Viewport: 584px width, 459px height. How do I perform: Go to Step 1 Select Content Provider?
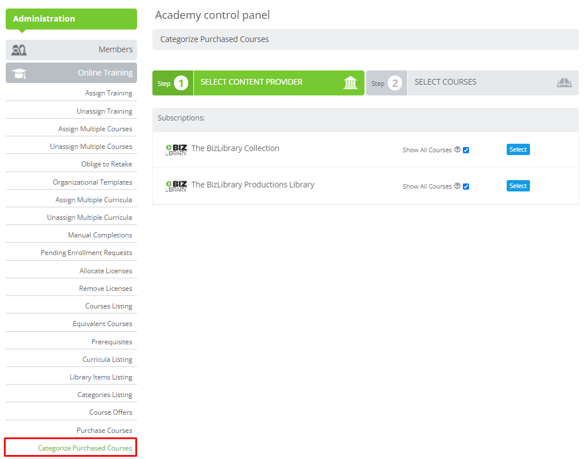pyautogui.click(x=258, y=83)
